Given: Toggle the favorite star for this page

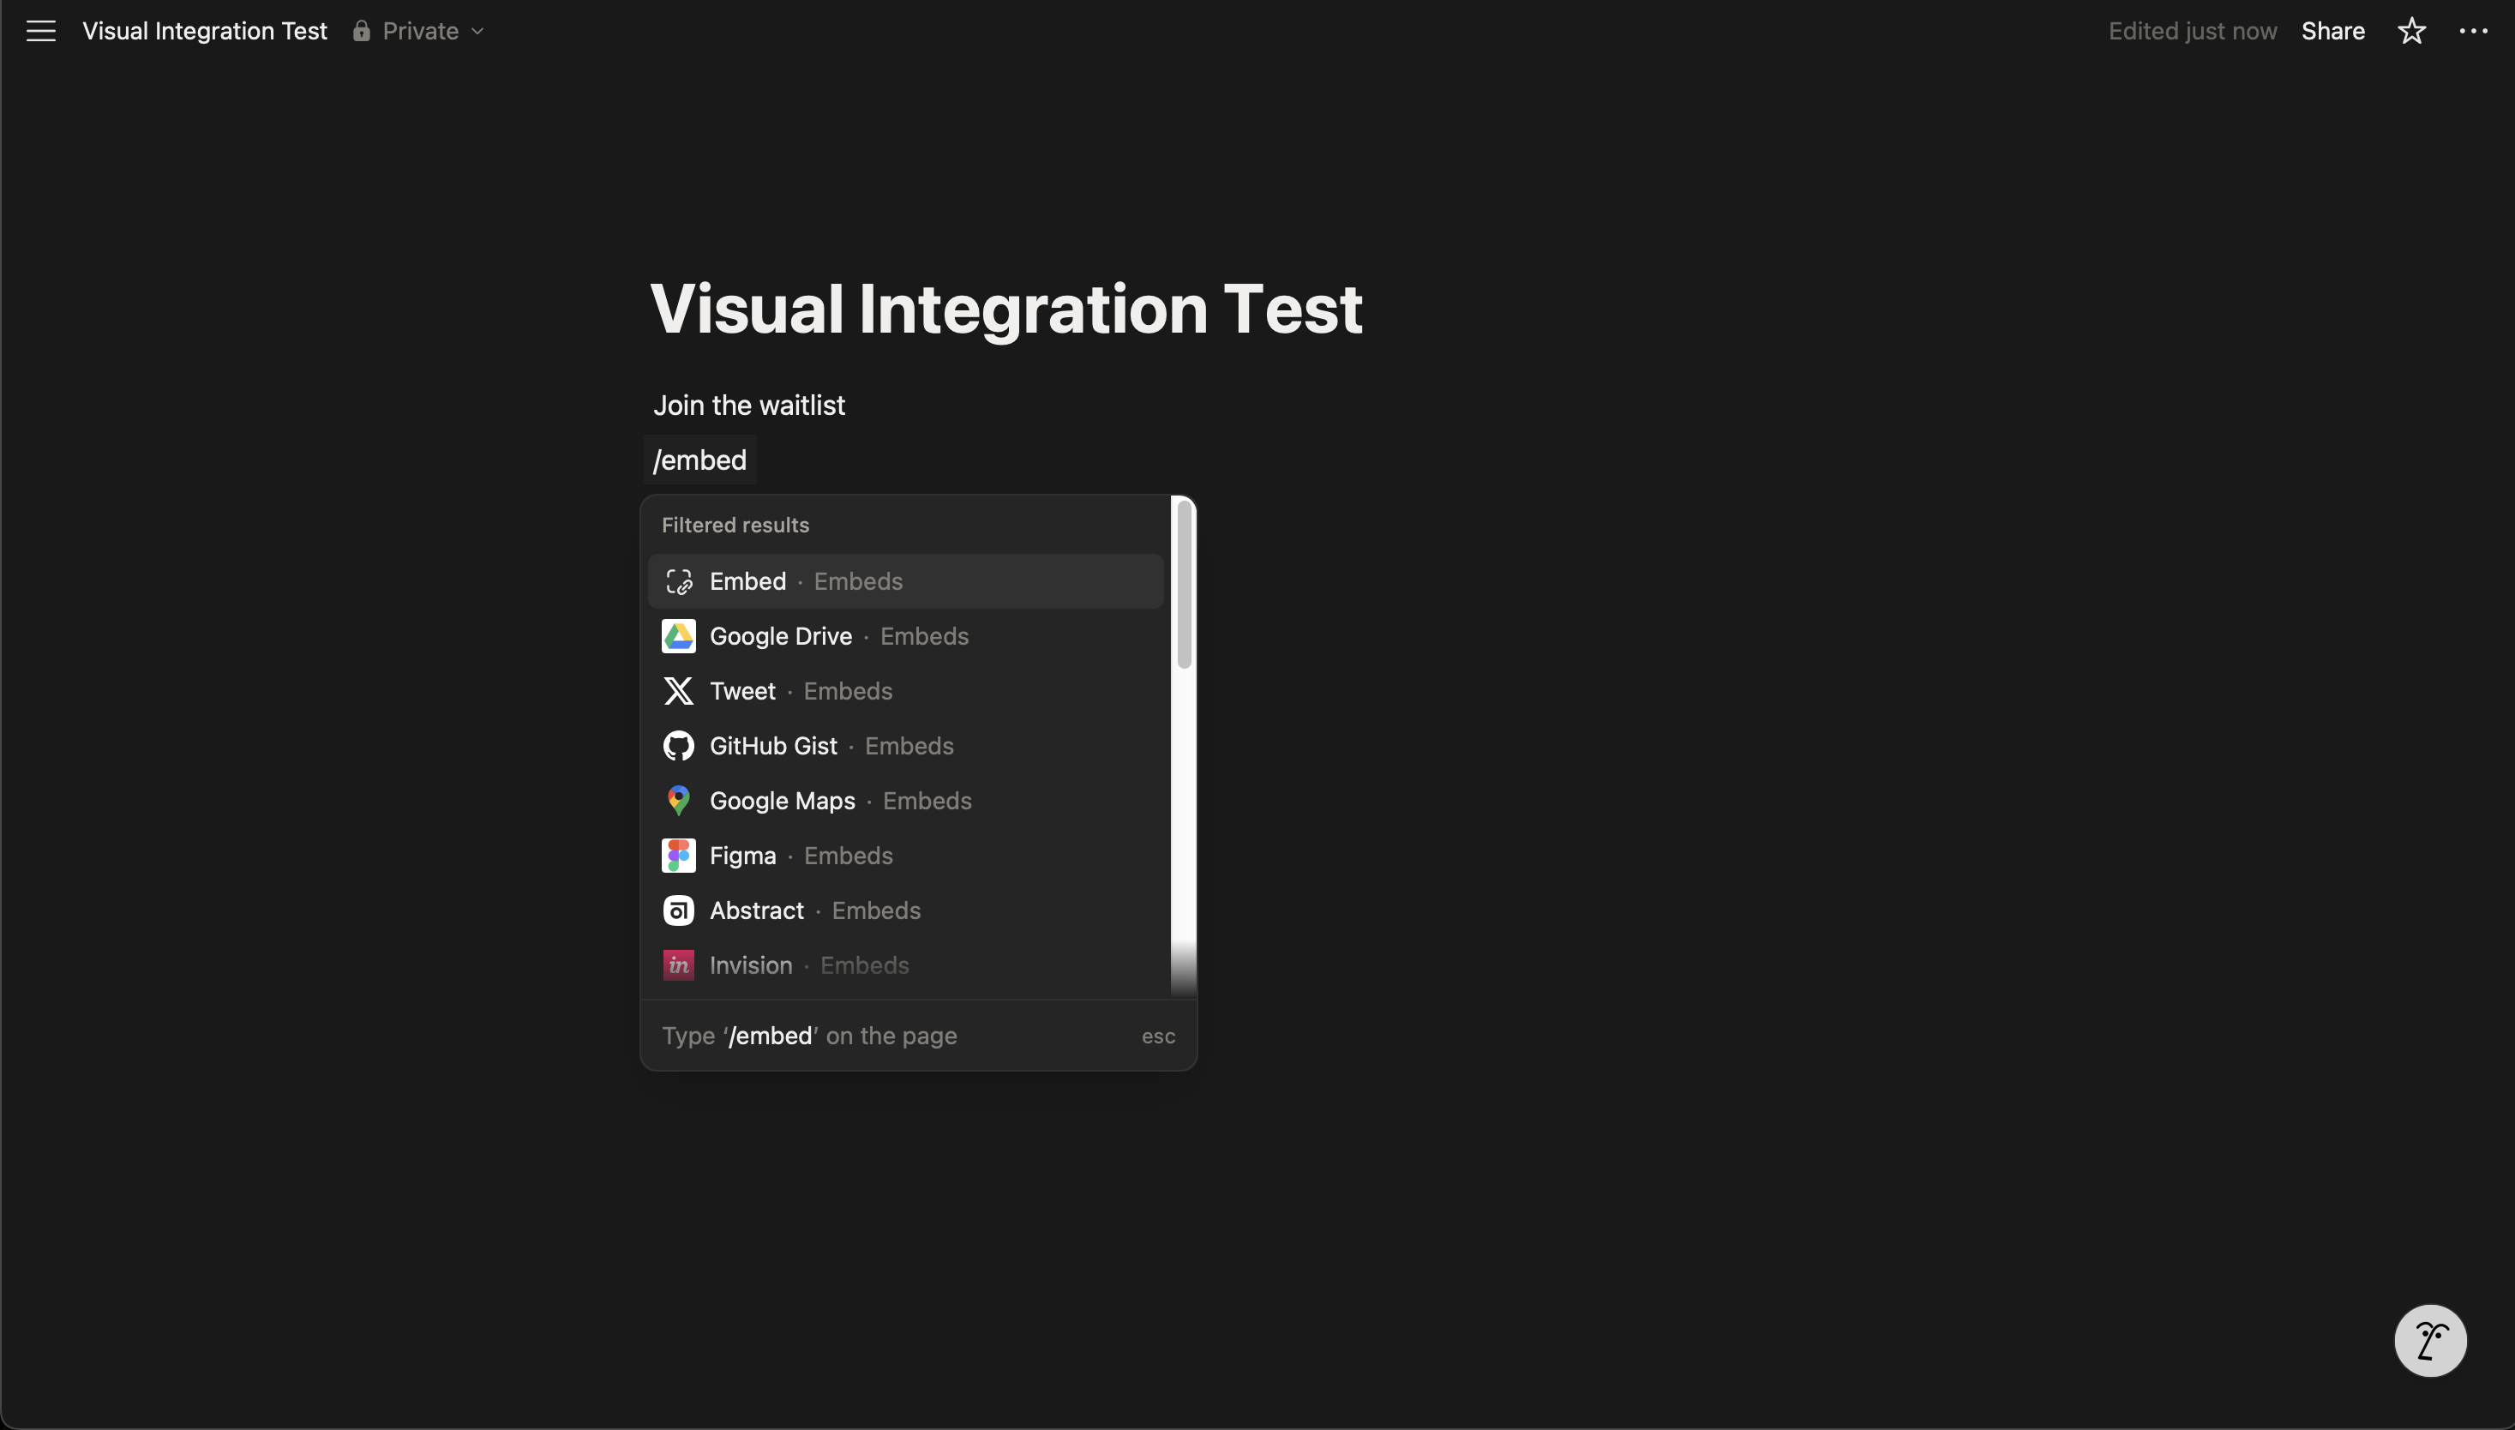Looking at the screenshot, I should [2411, 31].
